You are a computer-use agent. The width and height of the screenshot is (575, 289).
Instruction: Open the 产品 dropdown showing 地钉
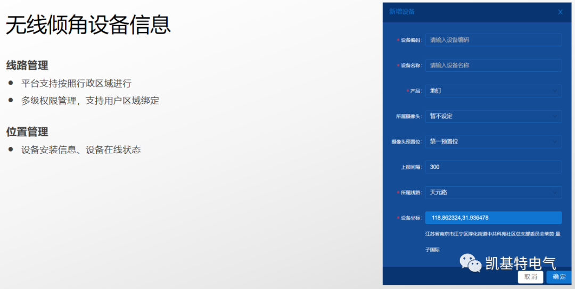pos(493,91)
